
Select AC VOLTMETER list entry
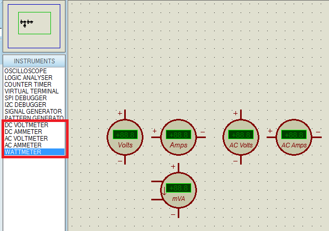(26, 139)
